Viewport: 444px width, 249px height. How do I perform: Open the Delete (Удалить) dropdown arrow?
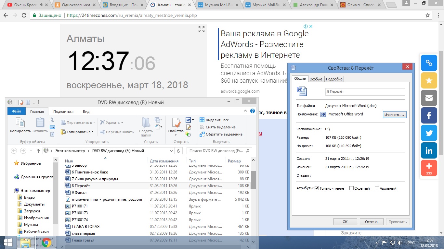(122, 123)
